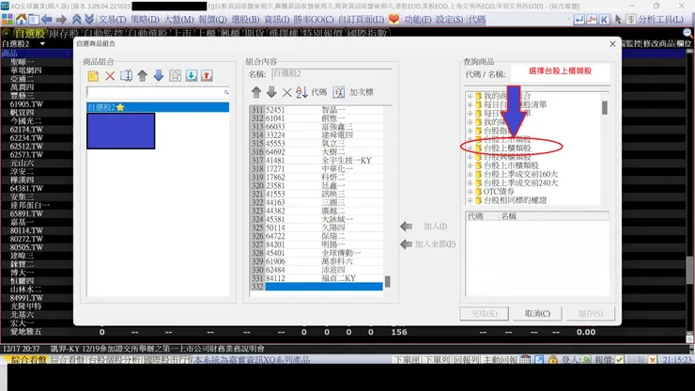Screen dimensions: 695x391
Task: Click the import portfolio icon with teal arrow
Action: pos(191,76)
